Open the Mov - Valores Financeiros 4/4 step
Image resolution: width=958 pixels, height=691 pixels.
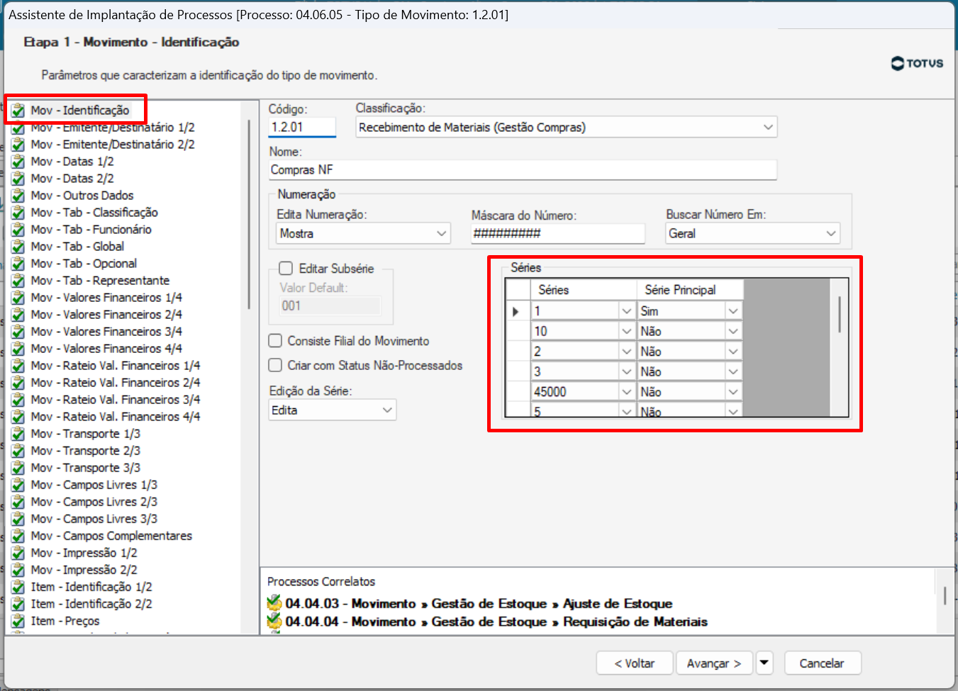(106, 349)
